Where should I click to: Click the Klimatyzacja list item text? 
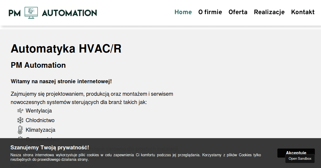(40, 130)
